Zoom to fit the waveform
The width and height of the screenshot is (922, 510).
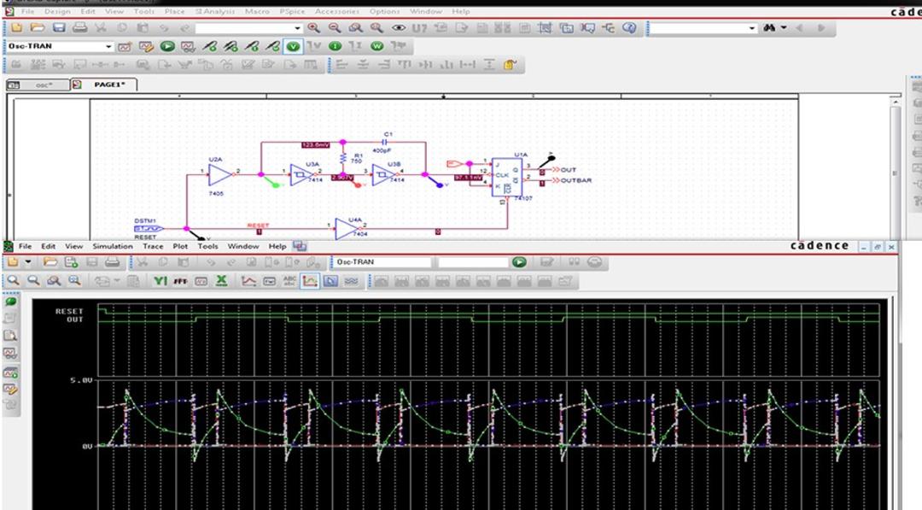pos(74,280)
